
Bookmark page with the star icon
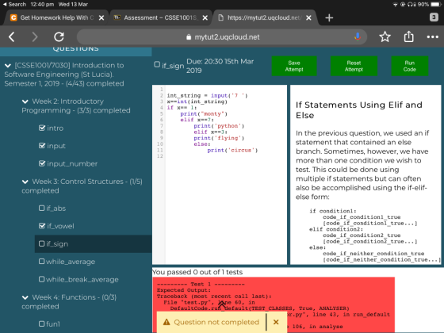[x=385, y=36]
